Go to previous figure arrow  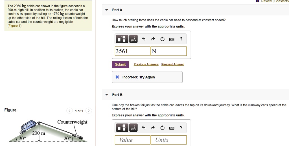click(69, 111)
